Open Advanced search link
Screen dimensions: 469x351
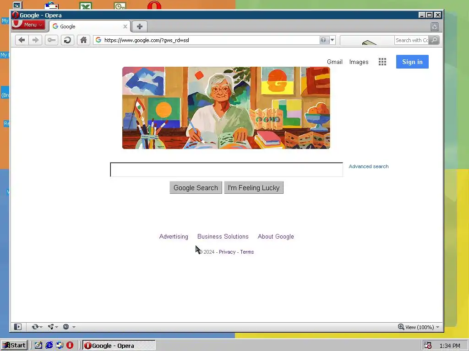pos(369,166)
